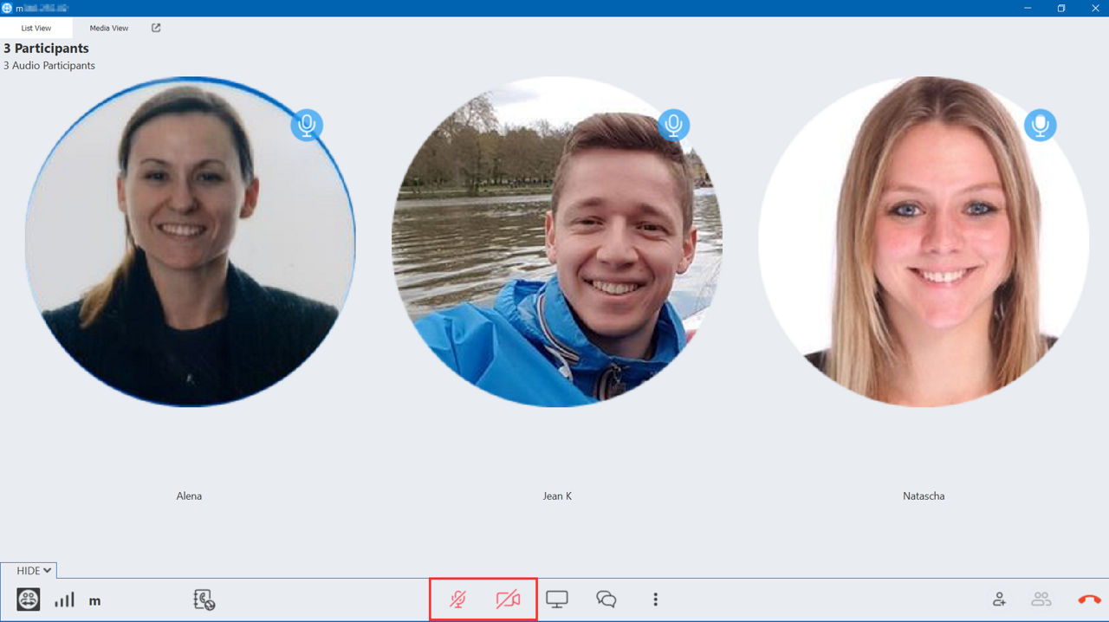Open the participants group icon
This screenshot has height=622, width=1109.
pos(1041,599)
